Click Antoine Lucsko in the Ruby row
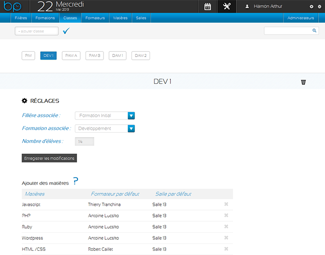Image resolution: width=325 pixels, height=255 pixels. 104,227
